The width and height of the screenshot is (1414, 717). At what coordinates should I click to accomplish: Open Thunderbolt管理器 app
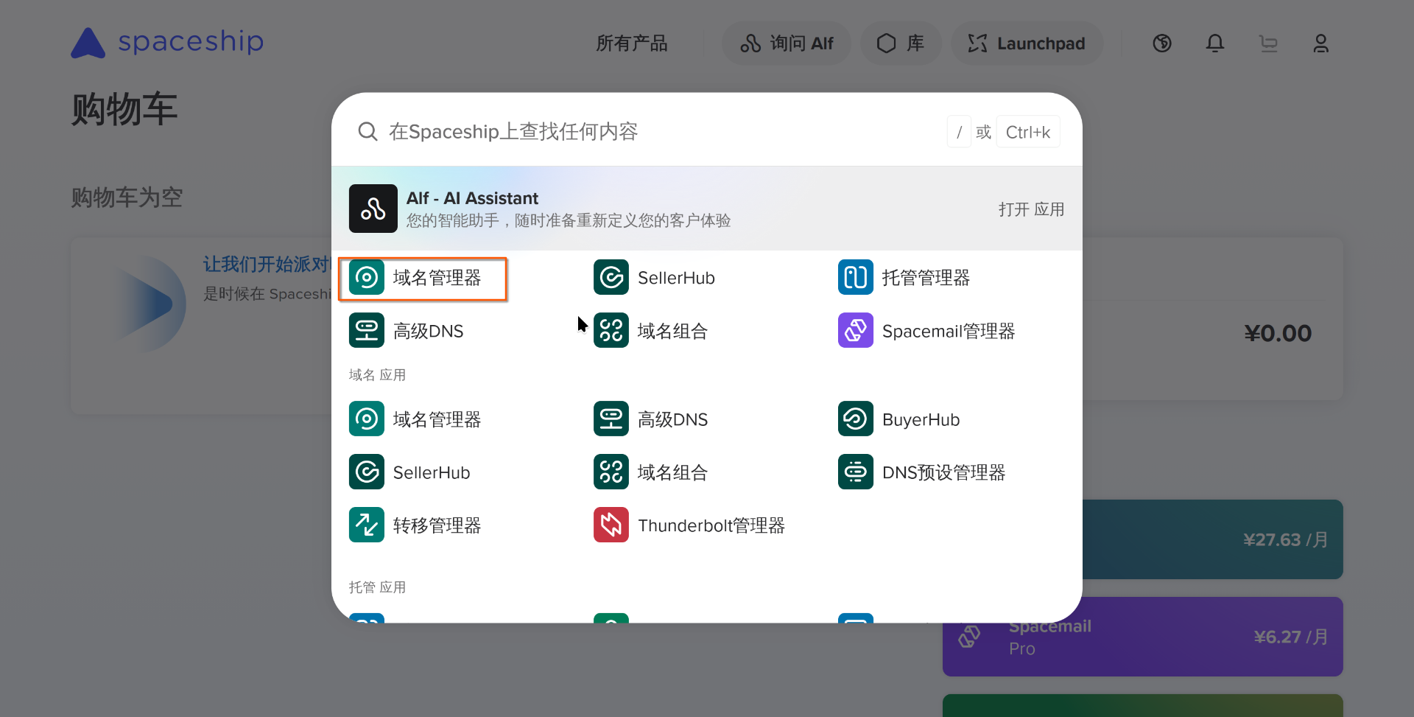click(689, 525)
